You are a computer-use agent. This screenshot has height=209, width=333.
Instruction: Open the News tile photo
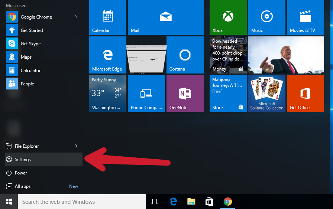tap(286, 55)
